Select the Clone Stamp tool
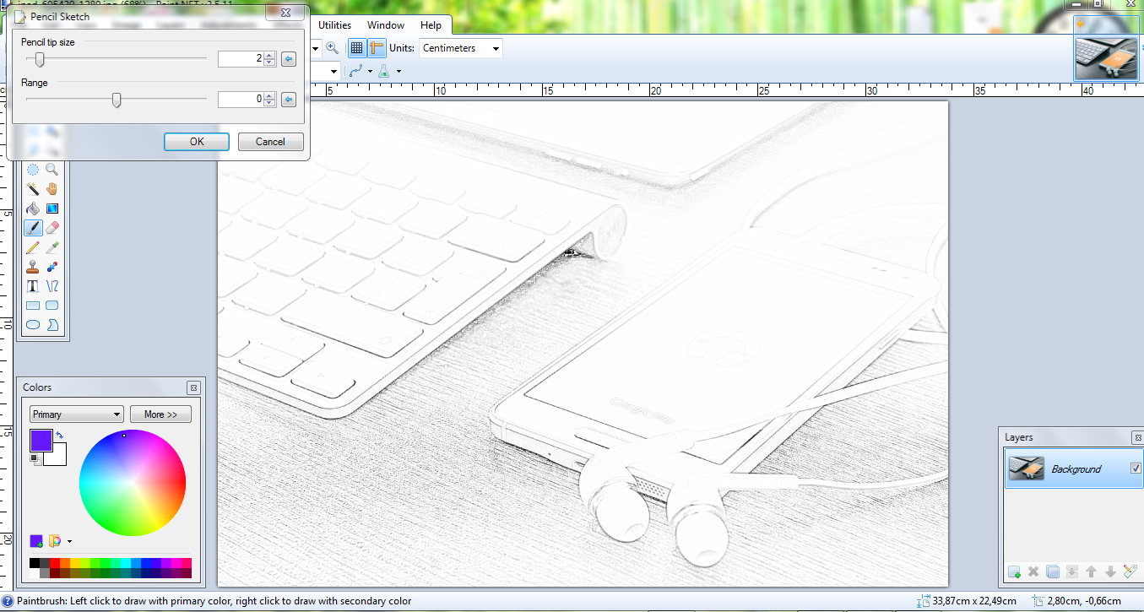The height and width of the screenshot is (612, 1144). (33, 267)
